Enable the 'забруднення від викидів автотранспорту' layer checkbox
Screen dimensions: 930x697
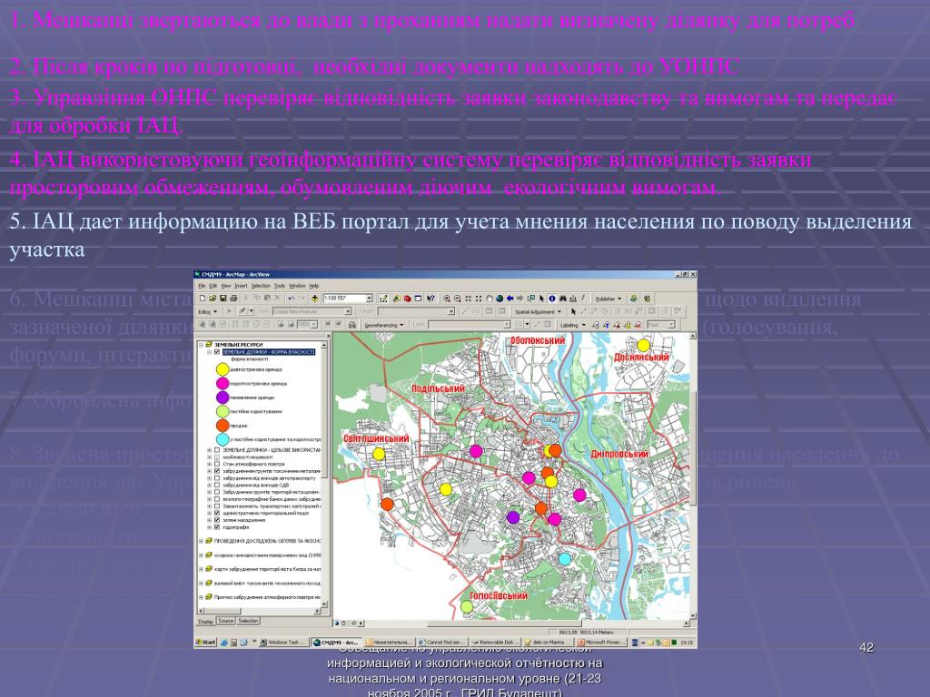[217, 477]
